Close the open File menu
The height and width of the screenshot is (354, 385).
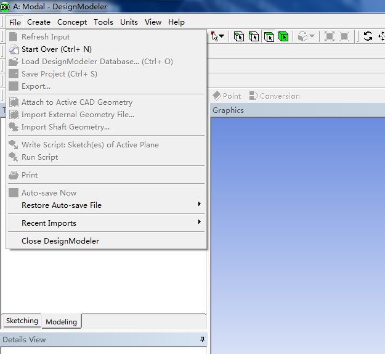pos(15,22)
